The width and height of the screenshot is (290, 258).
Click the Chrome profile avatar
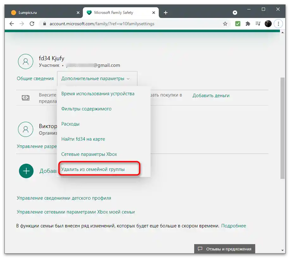pyautogui.click(x=268, y=24)
